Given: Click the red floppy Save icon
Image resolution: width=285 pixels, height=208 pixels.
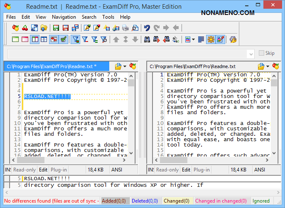Looking at the screenshot, I should tap(65, 28).
